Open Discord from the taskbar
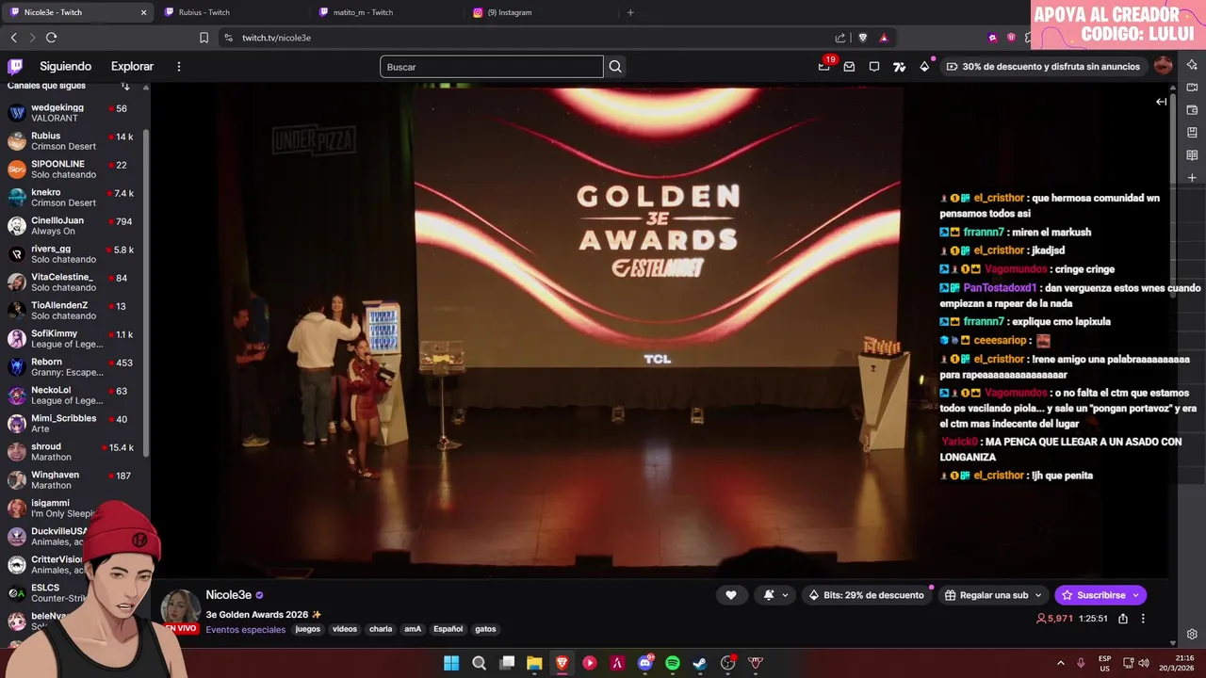The image size is (1206, 678). pyautogui.click(x=645, y=663)
